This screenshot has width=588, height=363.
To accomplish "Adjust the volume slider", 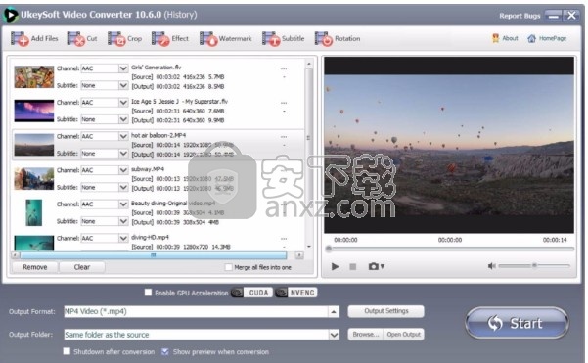I will click(534, 266).
